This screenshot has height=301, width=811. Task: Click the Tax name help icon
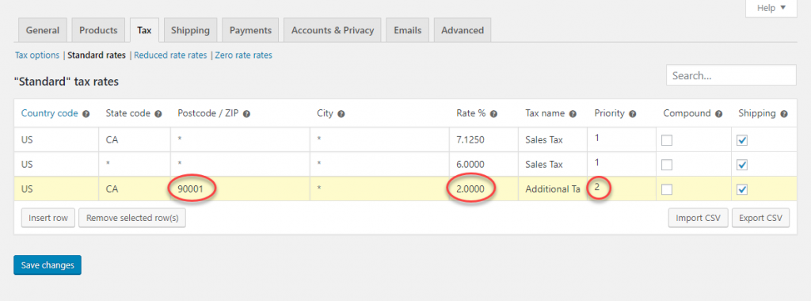coord(573,114)
